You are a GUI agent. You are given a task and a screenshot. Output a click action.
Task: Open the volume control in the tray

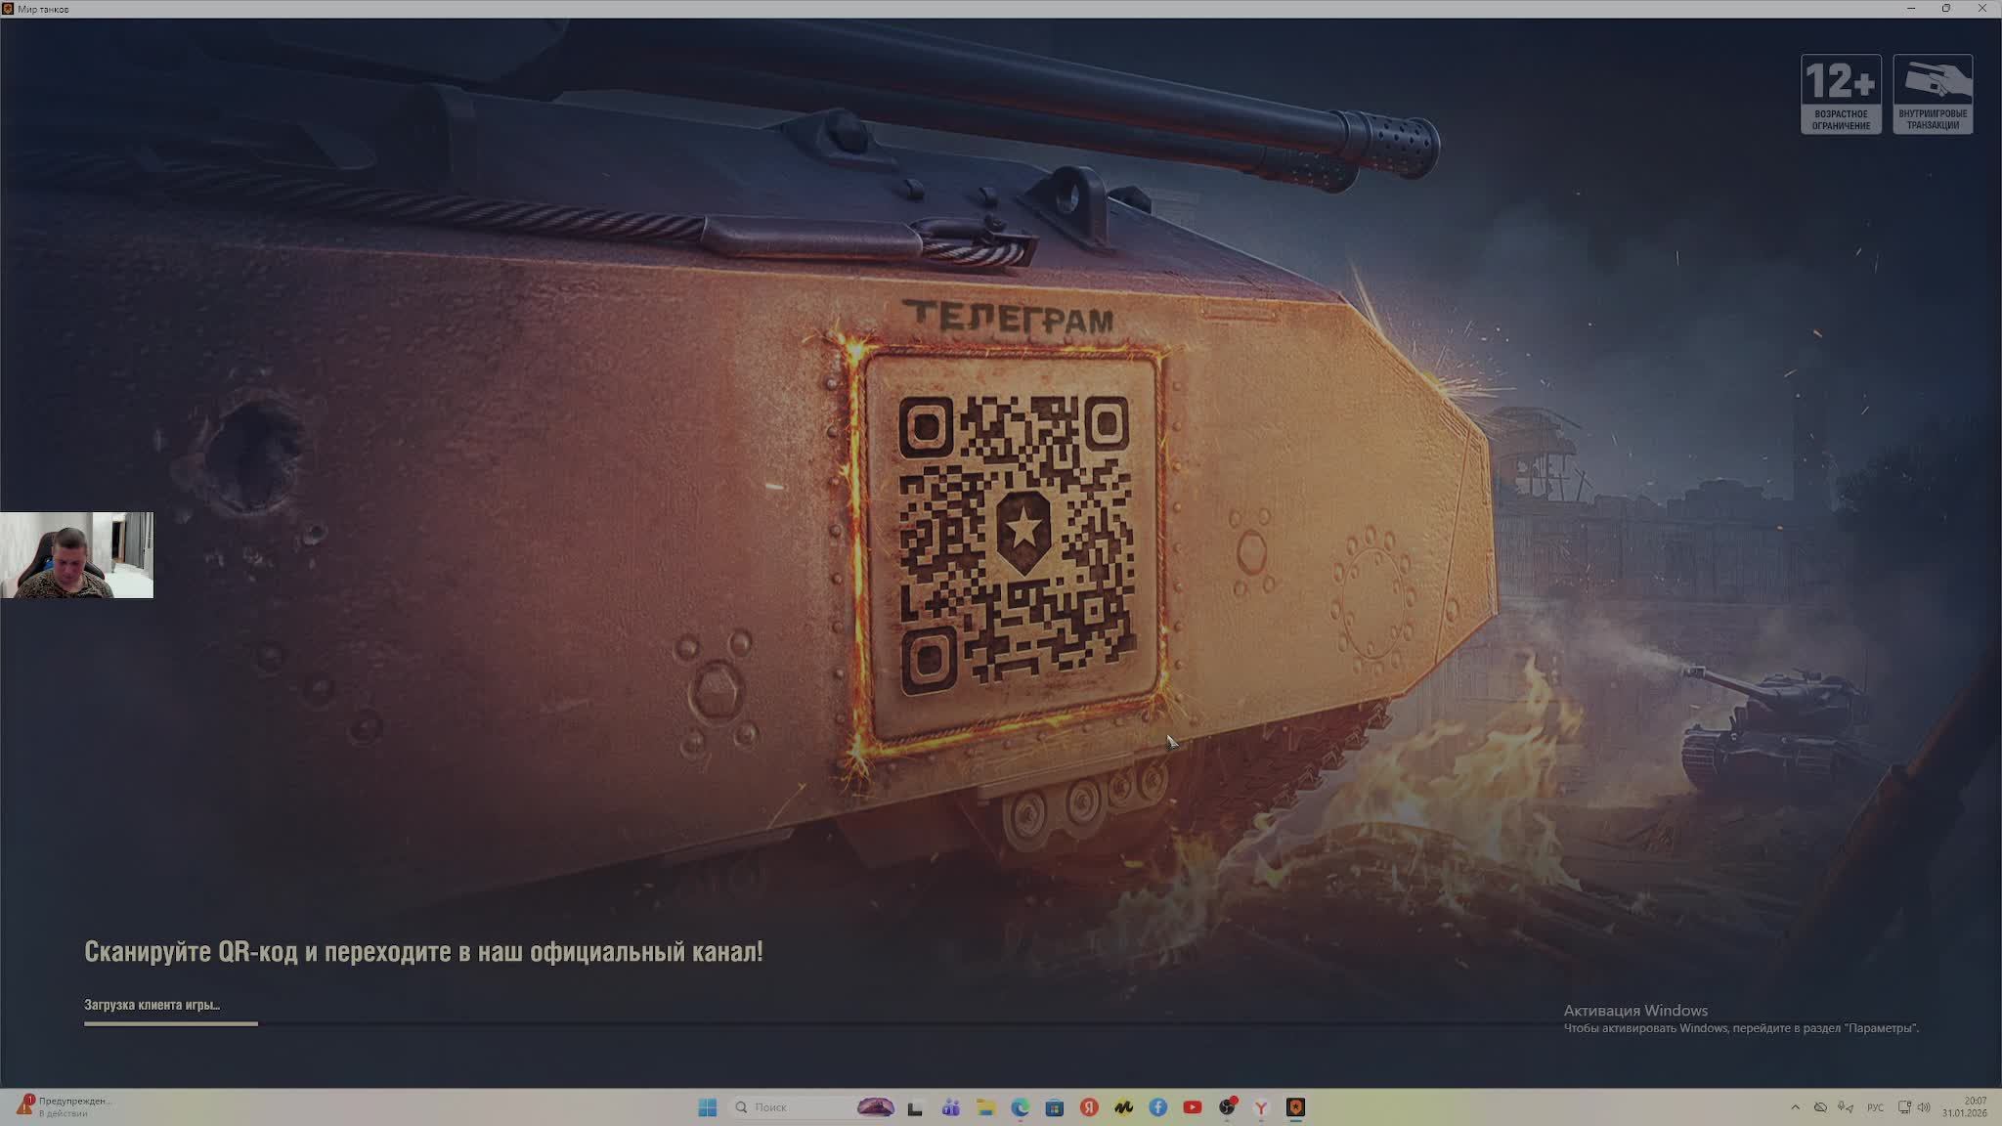pyautogui.click(x=1924, y=1107)
